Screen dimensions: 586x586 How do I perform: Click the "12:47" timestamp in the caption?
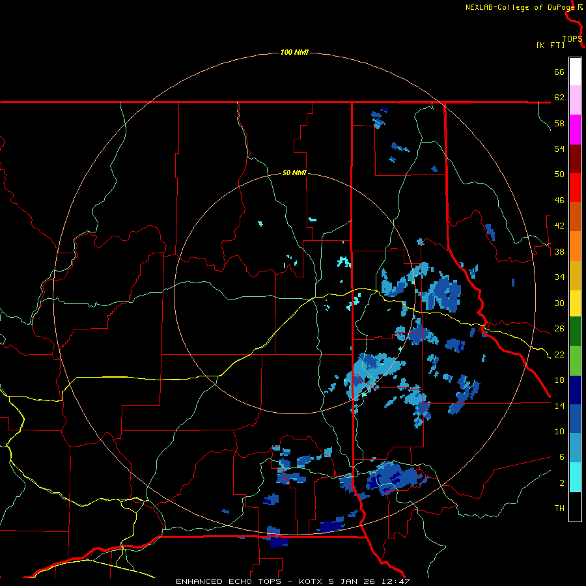click(396, 581)
